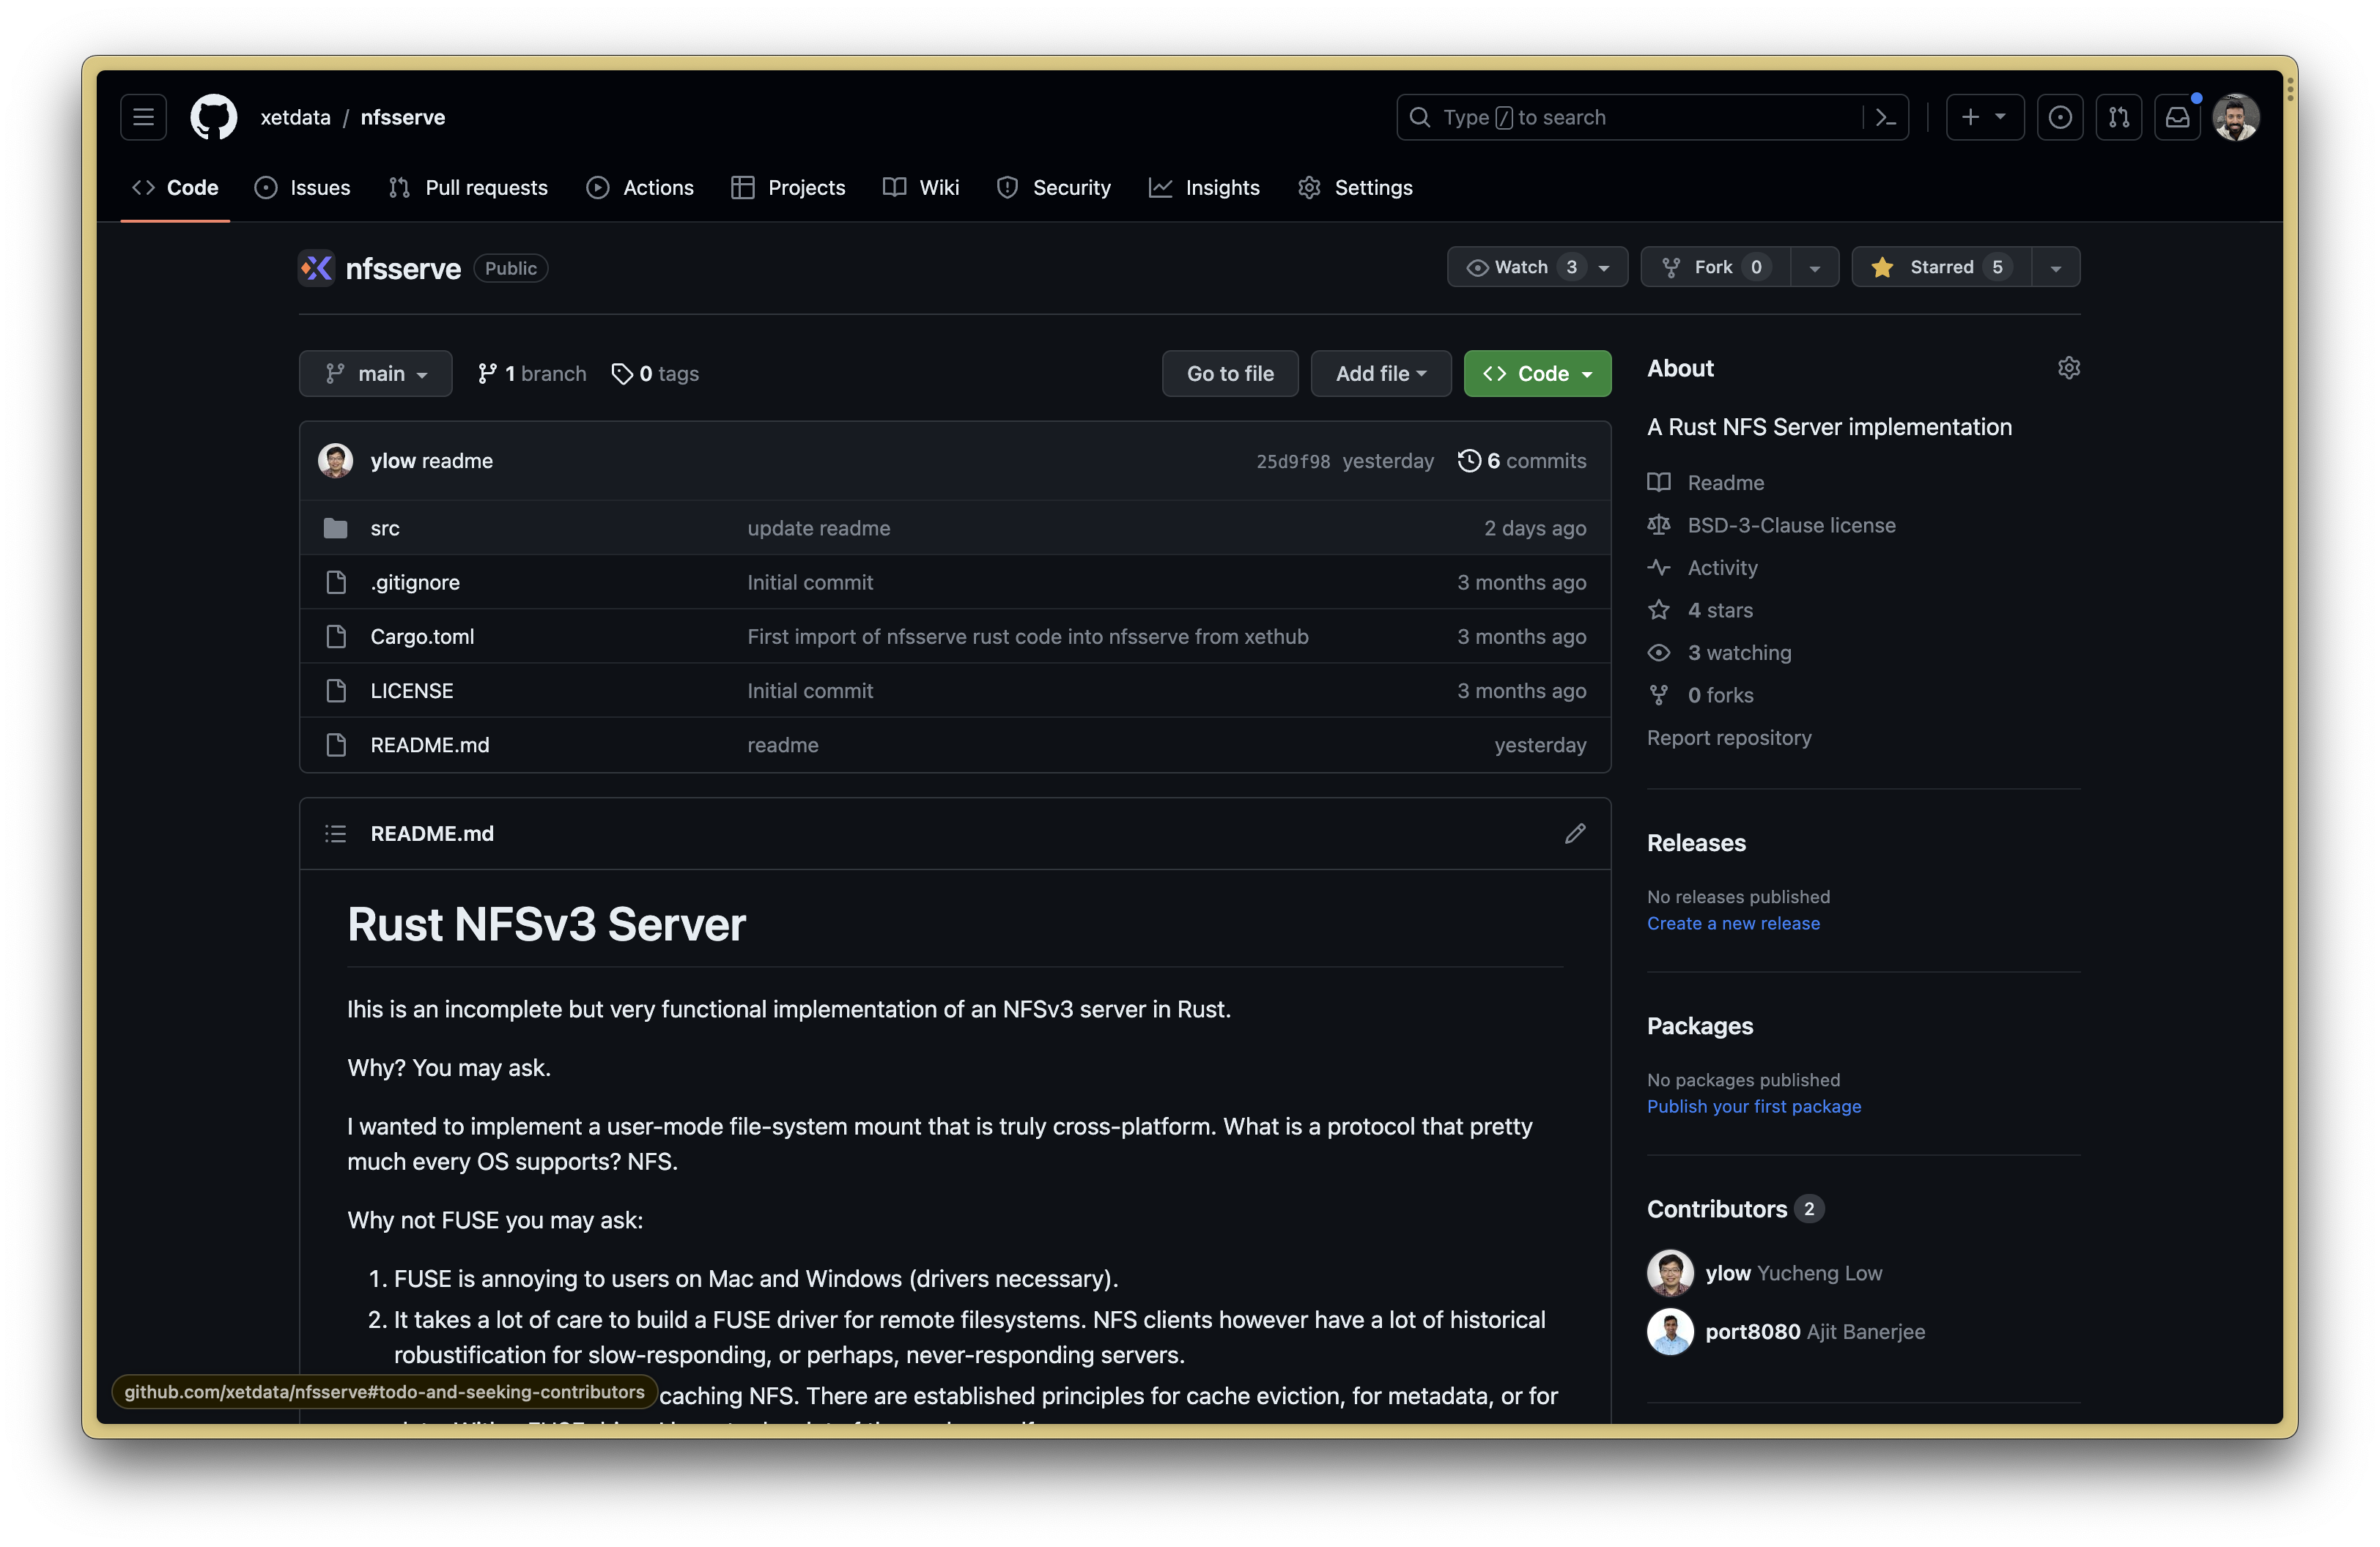2380x1547 pixels.
Task: Edit README.md with the pencil icon
Action: [1575, 834]
